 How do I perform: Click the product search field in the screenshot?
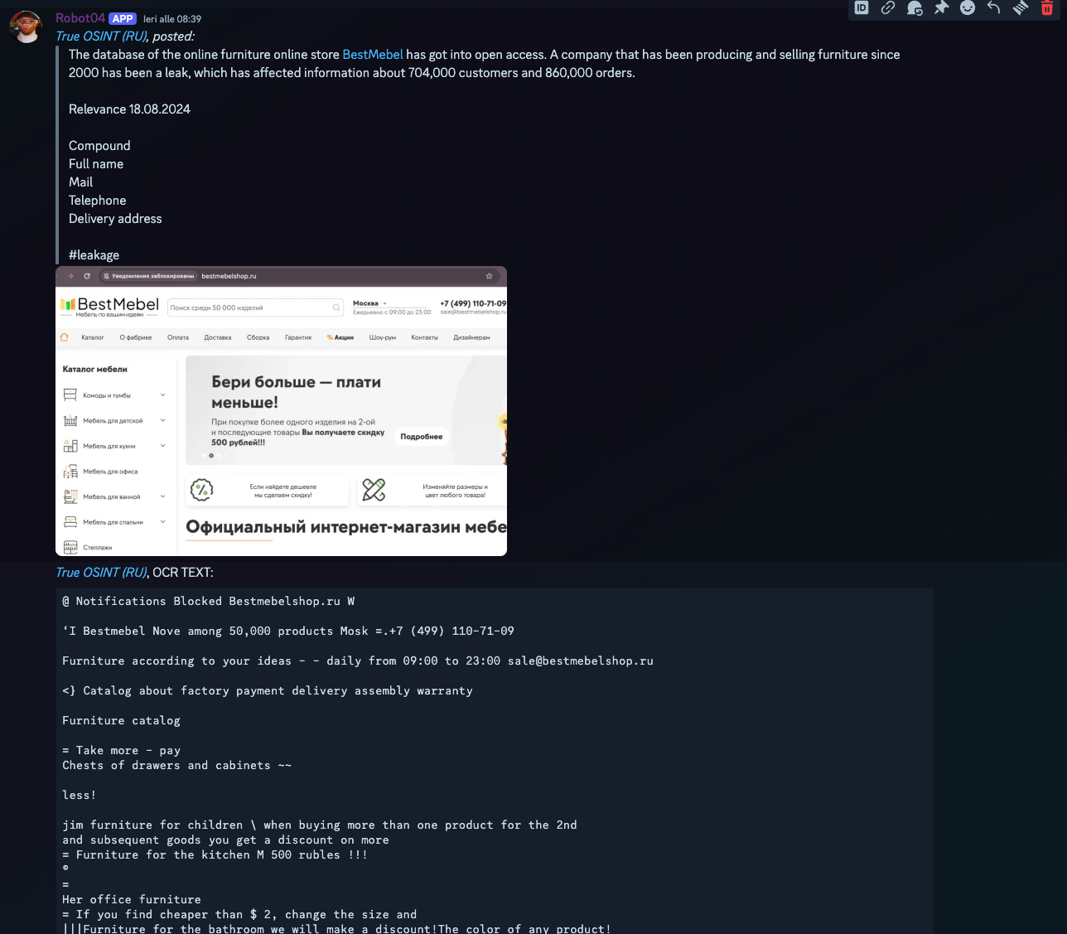point(250,307)
